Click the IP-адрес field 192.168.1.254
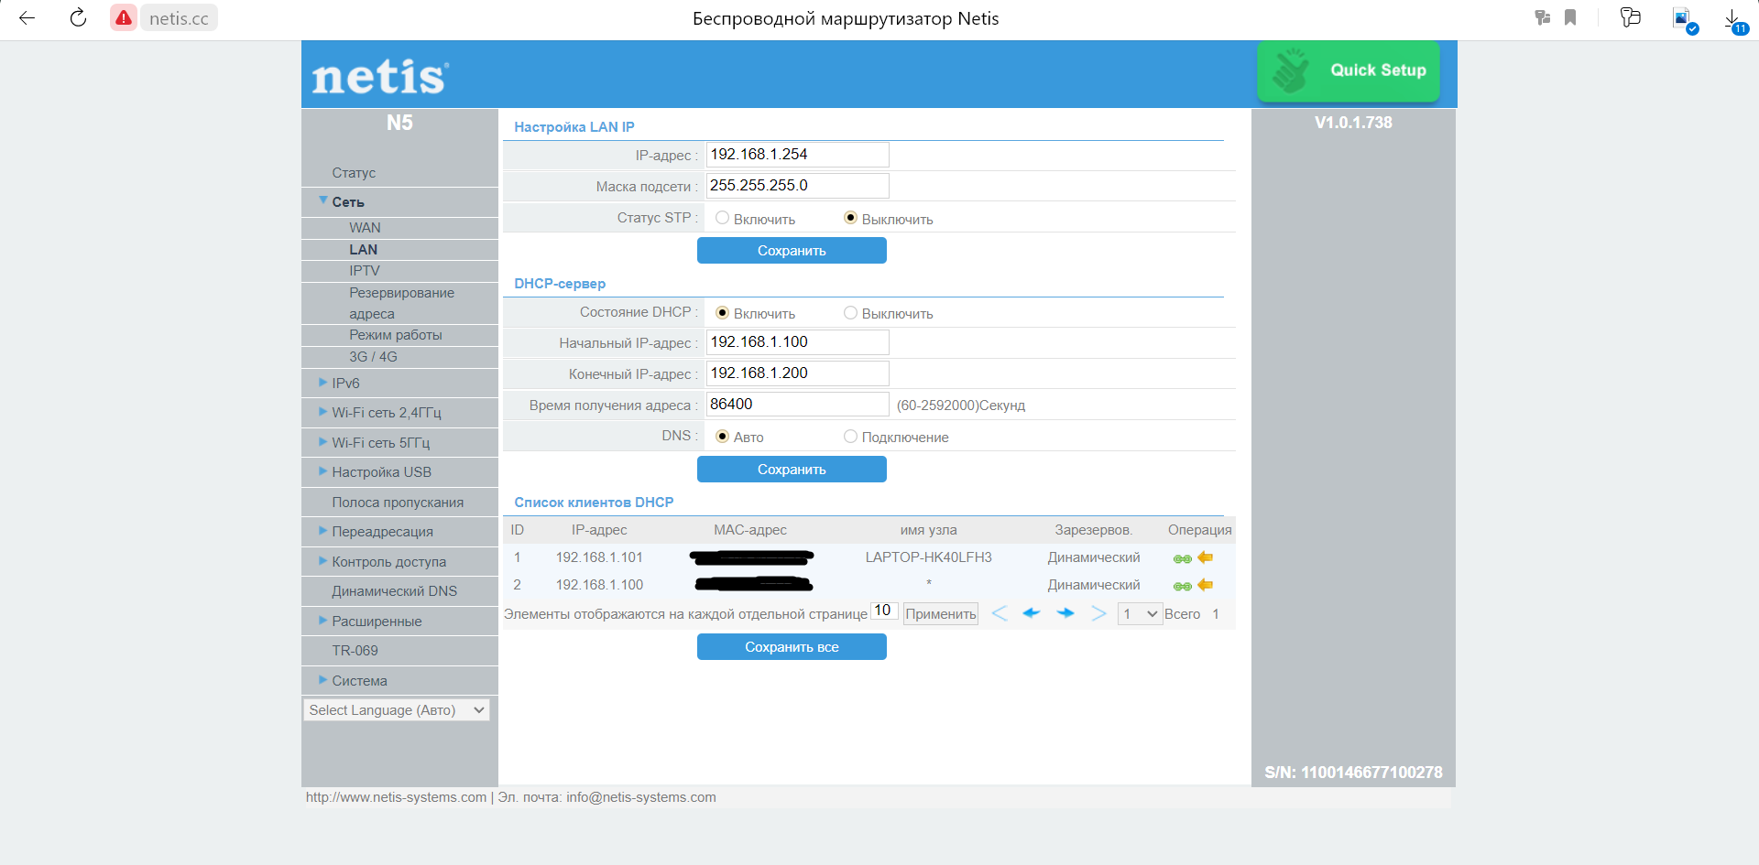The image size is (1759, 865). pos(797,154)
